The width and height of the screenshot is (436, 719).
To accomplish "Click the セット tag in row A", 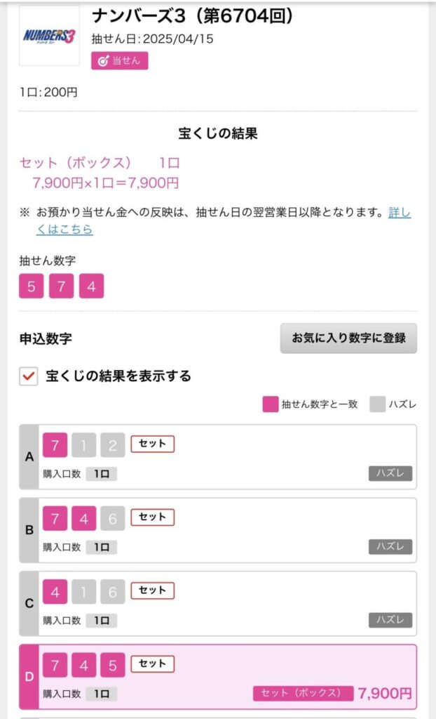I will (152, 444).
